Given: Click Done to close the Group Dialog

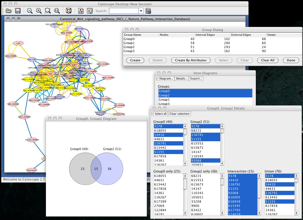Looking at the screenshot, I should 291,60.
